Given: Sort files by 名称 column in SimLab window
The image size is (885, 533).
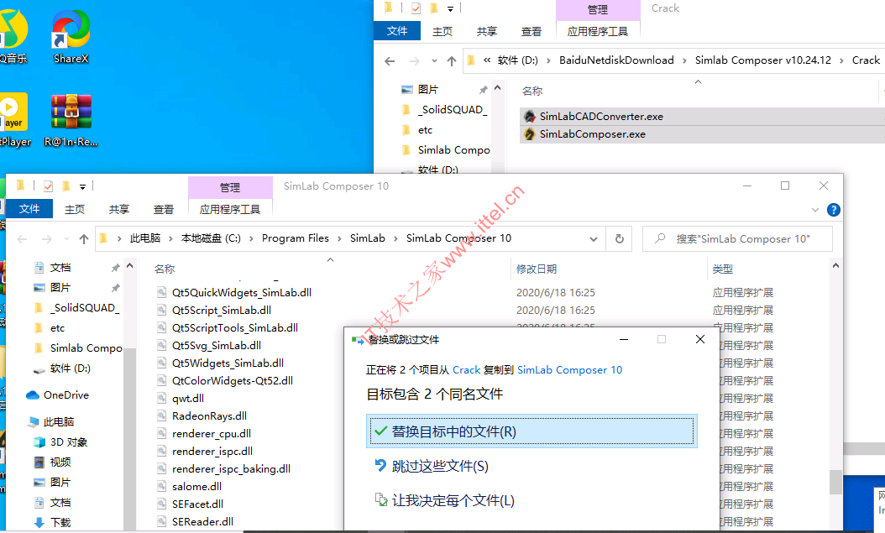Looking at the screenshot, I should tap(165, 269).
